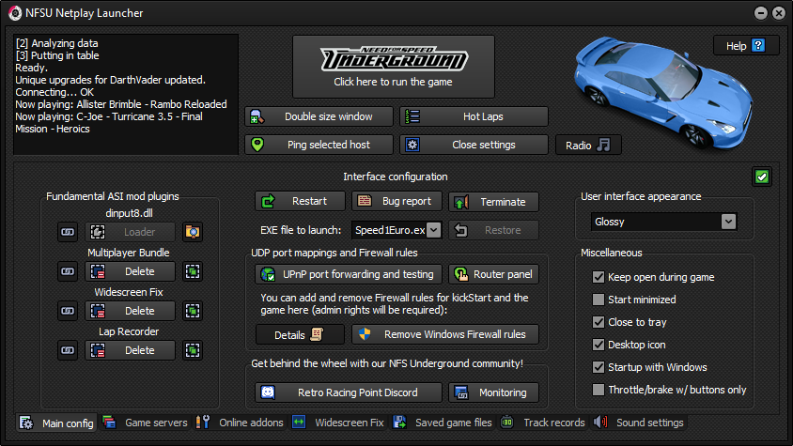This screenshot has height=446, width=793.
Task: Switch to Track records tab
Action: coord(543,423)
